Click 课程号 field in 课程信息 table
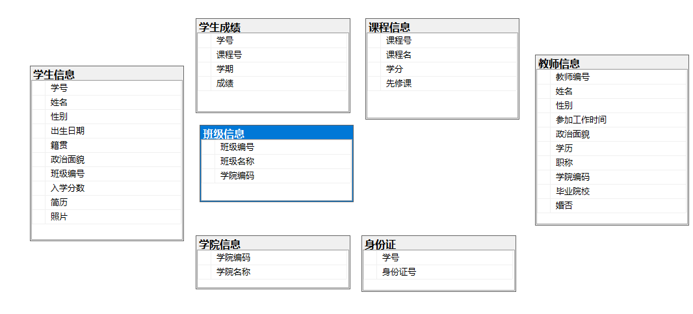 (x=442, y=41)
